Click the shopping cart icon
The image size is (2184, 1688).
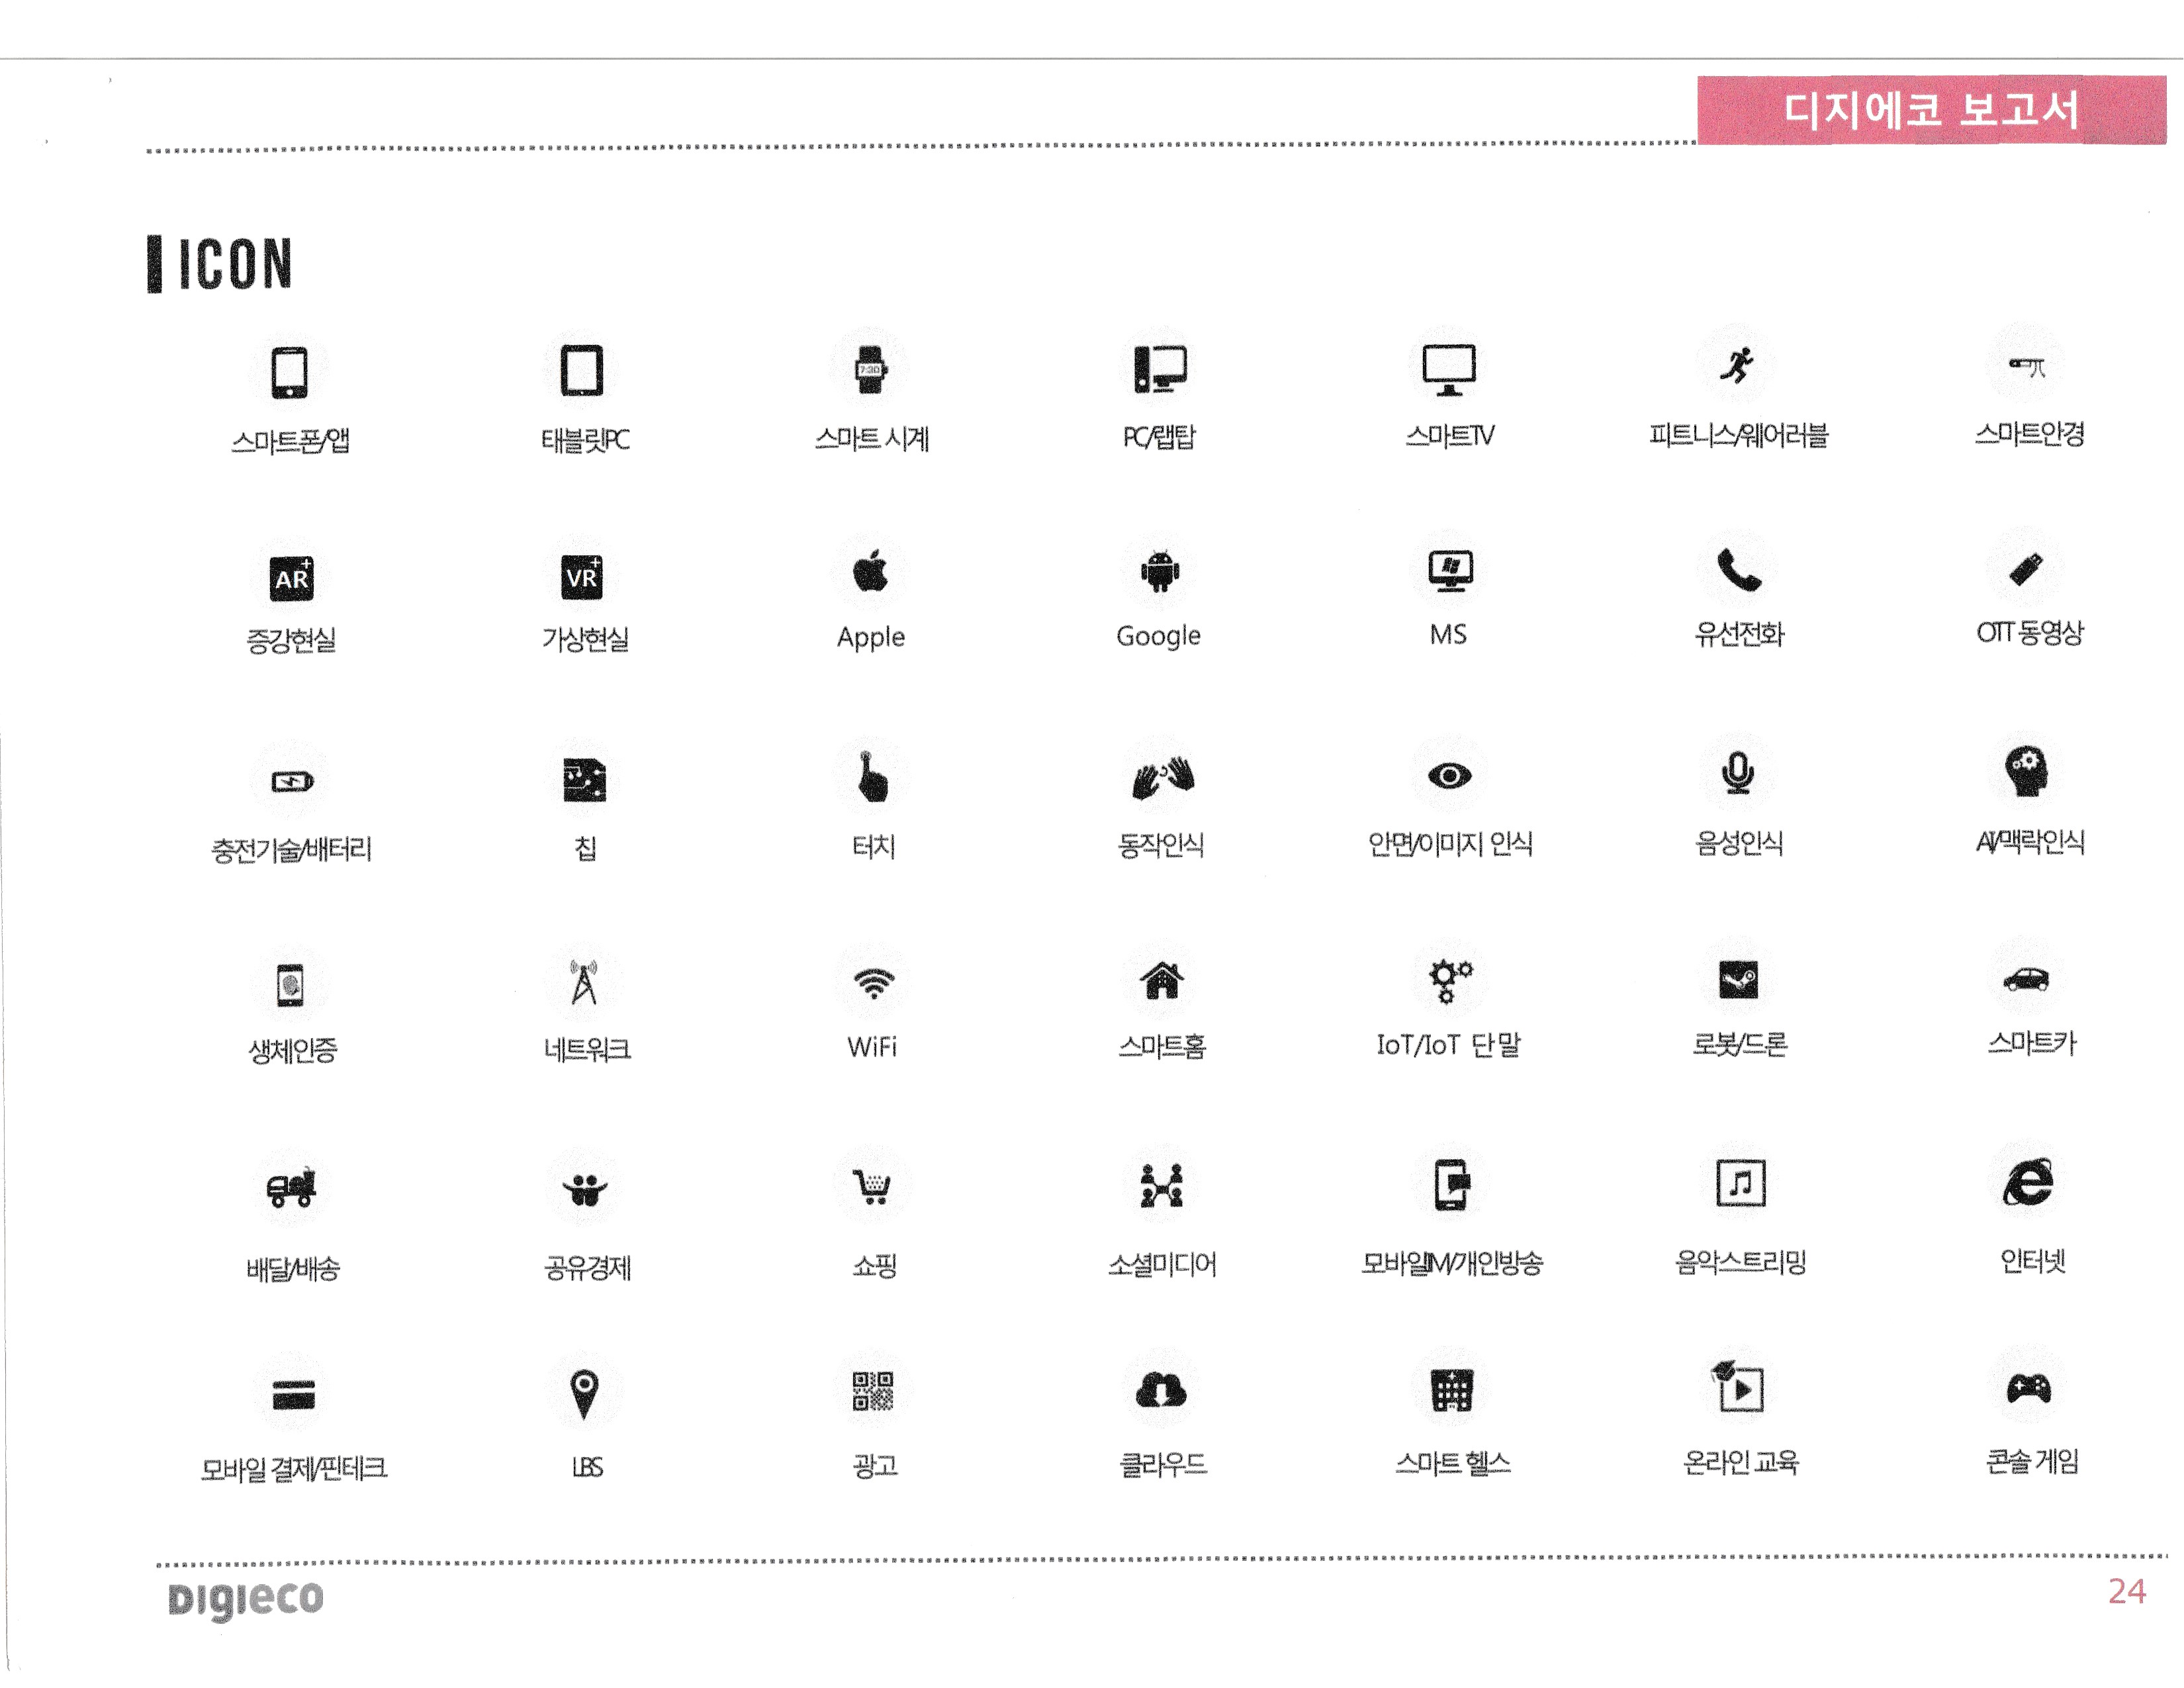(x=872, y=1187)
